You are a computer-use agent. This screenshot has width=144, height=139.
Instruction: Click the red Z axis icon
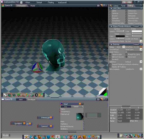(x=71, y=137)
